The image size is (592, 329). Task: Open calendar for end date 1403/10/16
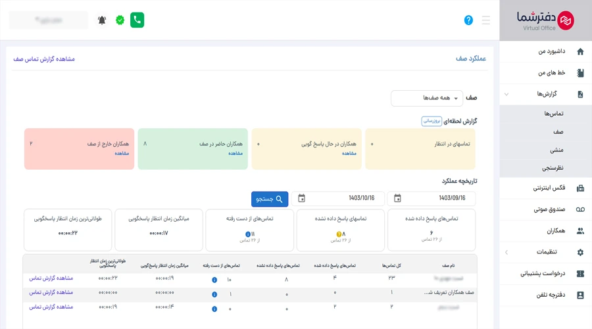click(301, 198)
